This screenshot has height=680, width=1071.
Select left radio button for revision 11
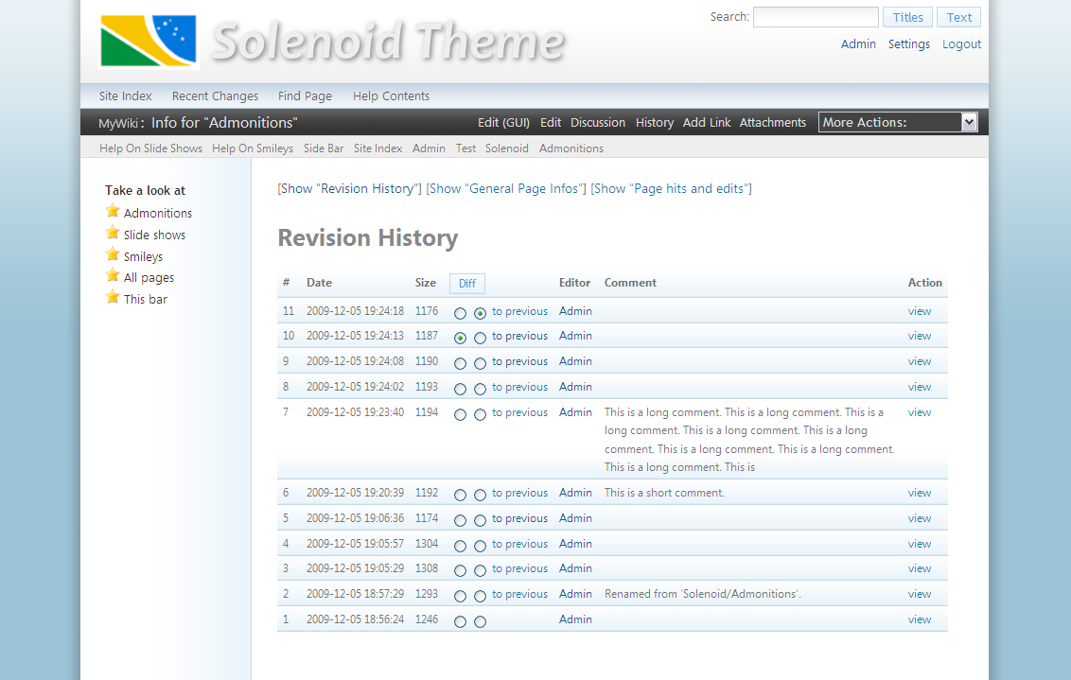460,313
